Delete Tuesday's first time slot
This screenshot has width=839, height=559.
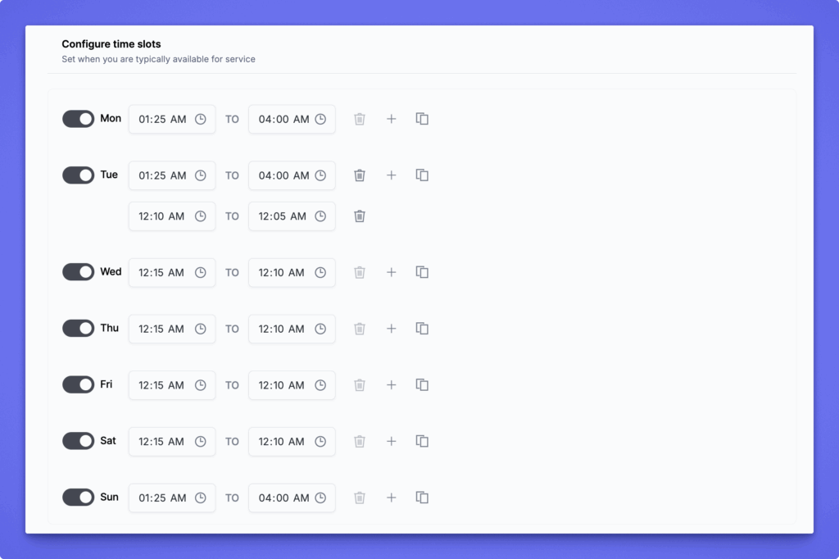click(x=359, y=175)
